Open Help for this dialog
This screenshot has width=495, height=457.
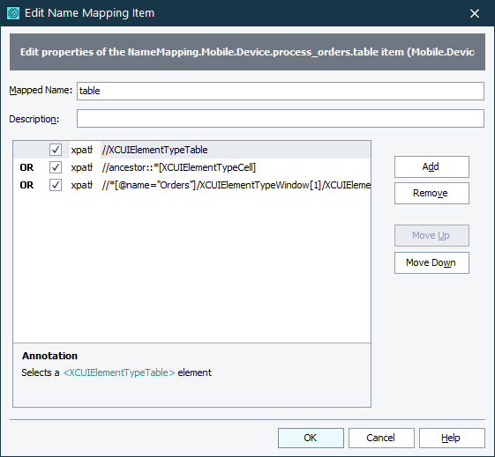tap(452, 438)
